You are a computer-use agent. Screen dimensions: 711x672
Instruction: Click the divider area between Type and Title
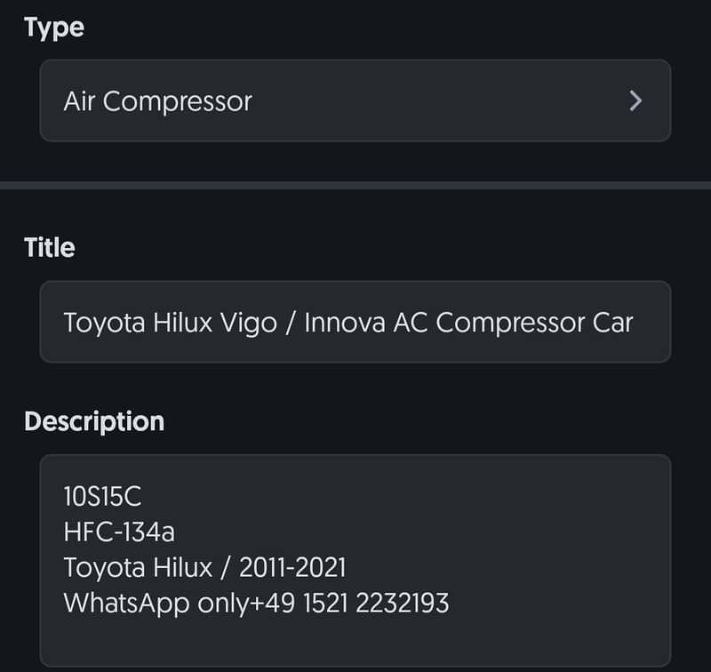(355, 182)
